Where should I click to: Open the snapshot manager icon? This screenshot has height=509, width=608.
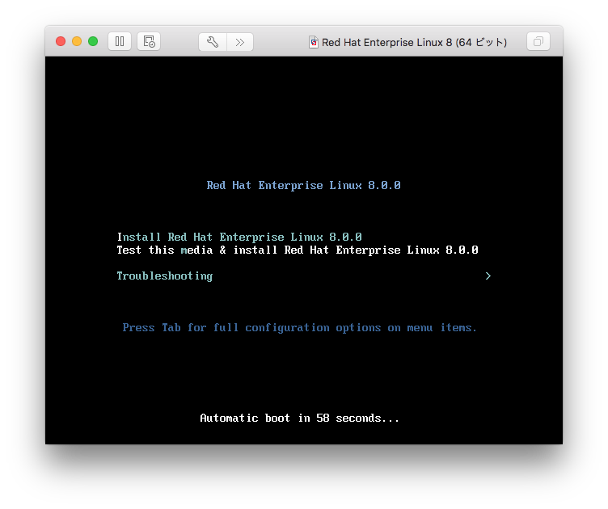click(x=149, y=41)
